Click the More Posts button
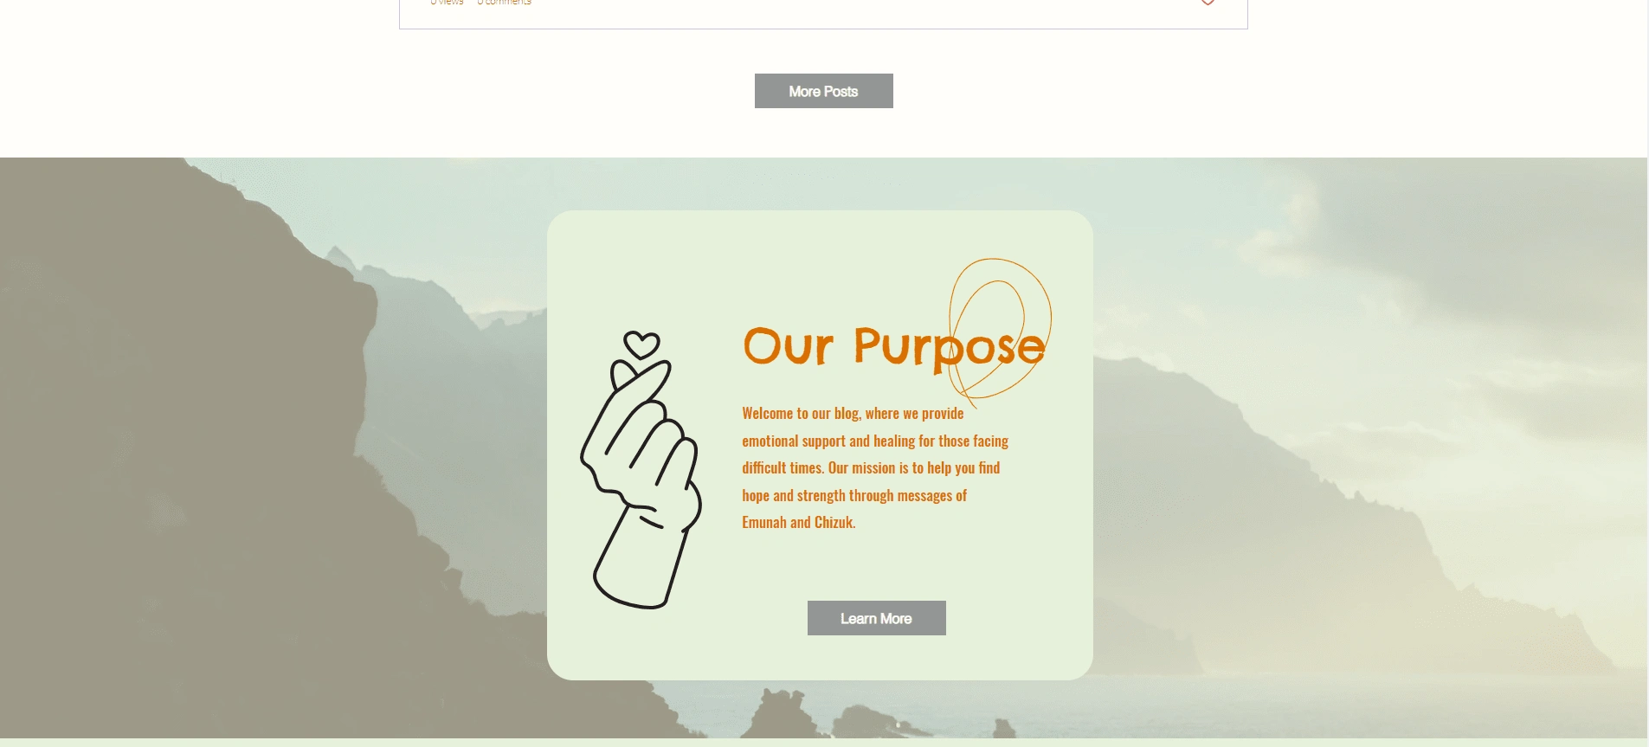The height and width of the screenshot is (747, 1649). coord(823,91)
